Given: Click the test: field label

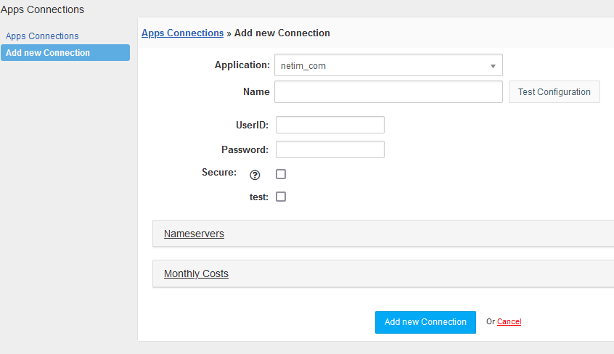Looking at the screenshot, I should tap(259, 197).
